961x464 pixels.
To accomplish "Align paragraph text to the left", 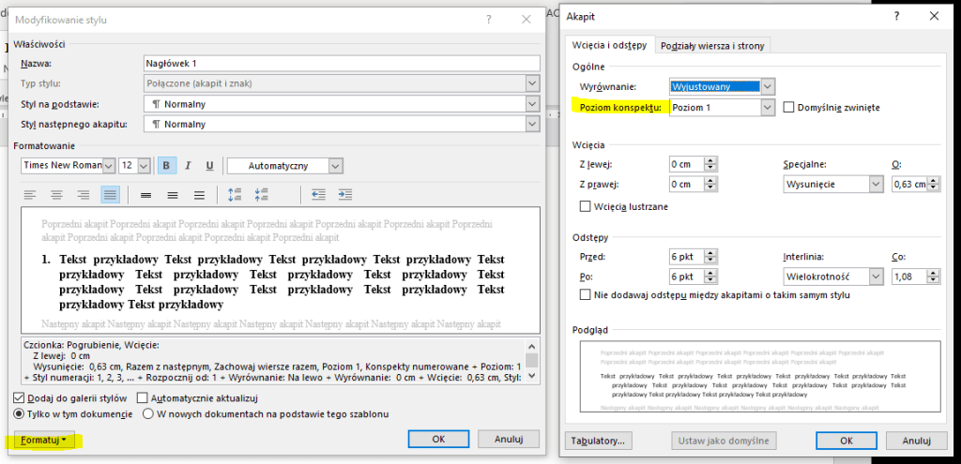I will click(x=31, y=195).
